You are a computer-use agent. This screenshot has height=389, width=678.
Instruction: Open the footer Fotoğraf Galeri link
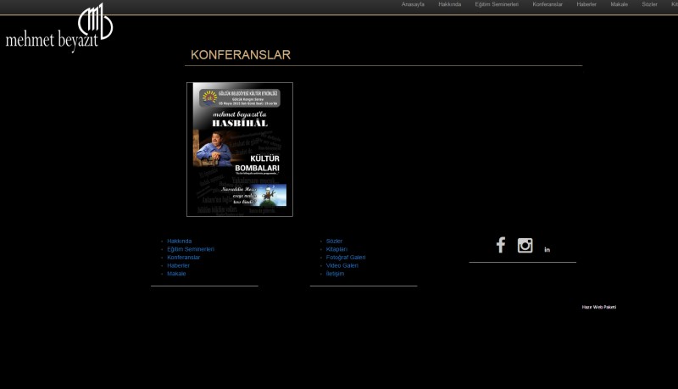[x=346, y=258]
